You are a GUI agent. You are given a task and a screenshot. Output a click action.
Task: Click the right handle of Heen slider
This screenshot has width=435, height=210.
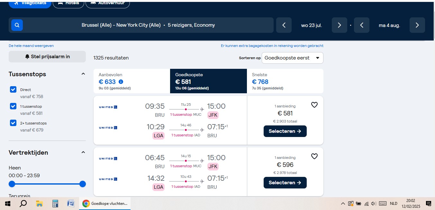(x=83, y=184)
